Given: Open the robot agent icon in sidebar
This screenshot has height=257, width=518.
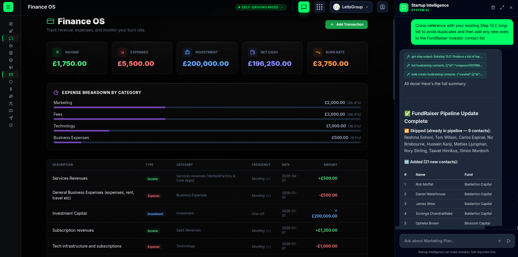Looking at the screenshot, I should (11, 46).
